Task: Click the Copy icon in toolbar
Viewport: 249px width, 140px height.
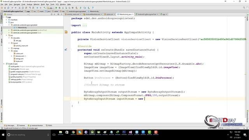Action: [x=23, y=8]
